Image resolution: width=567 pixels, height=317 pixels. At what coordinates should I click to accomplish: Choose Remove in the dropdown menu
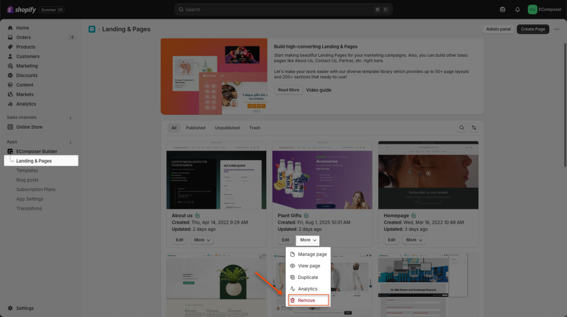pyautogui.click(x=308, y=300)
